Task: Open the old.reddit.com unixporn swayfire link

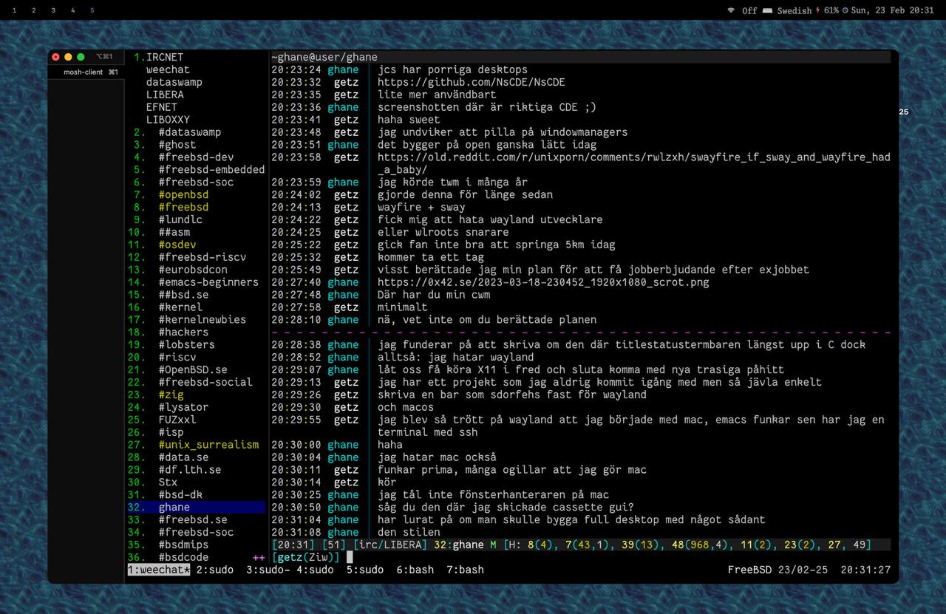Action: 633,157
